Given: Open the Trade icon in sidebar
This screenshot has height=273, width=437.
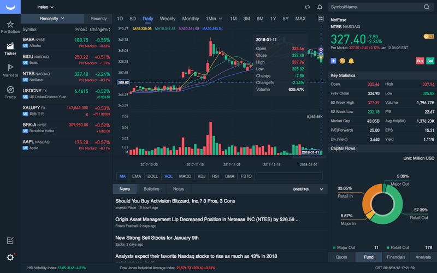Looking at the screenshot, I should [10, 90].
